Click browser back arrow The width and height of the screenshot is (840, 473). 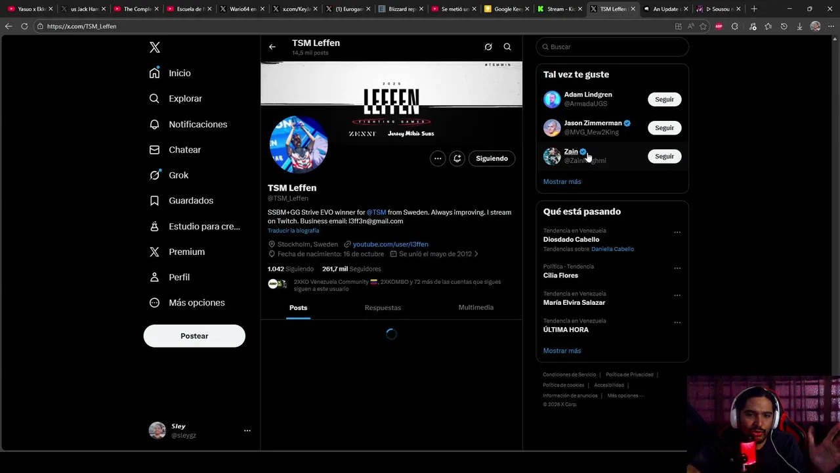click(9, 26)
